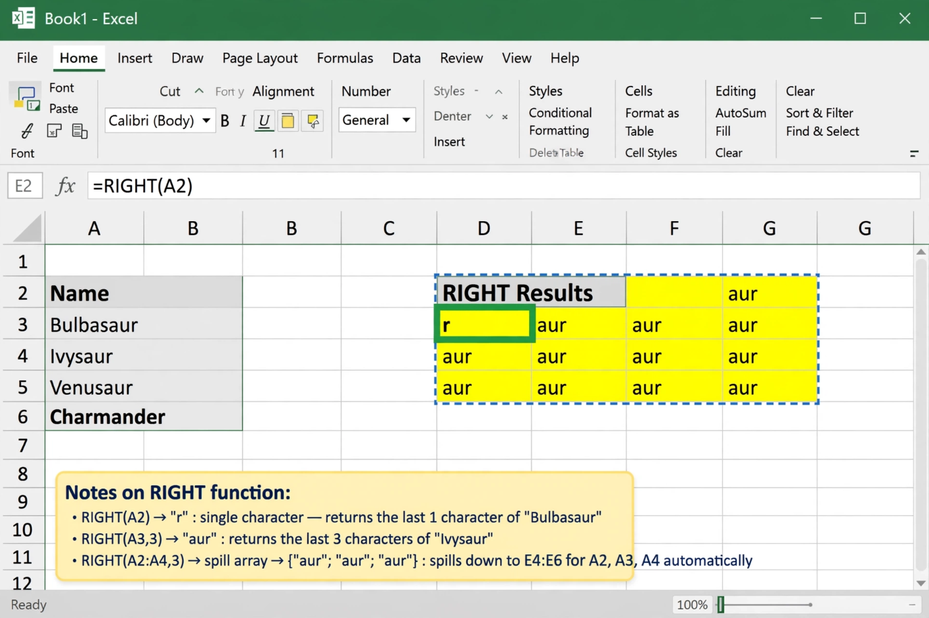Click AutoSum in Editing group
This screenshot has width=929, height=618.
pyautogui.click(x=741, y=113)
